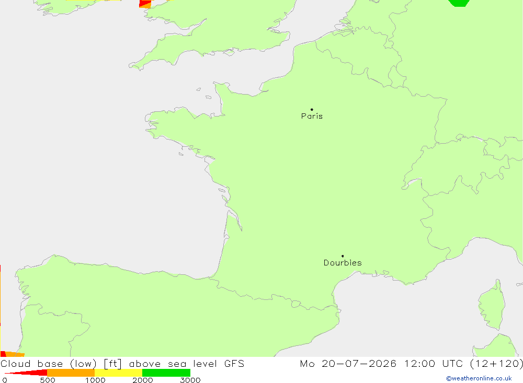The image size is (523, 383).
Task: Click the orange 500-1000 legend color band
Action: (x=71, y=373)
